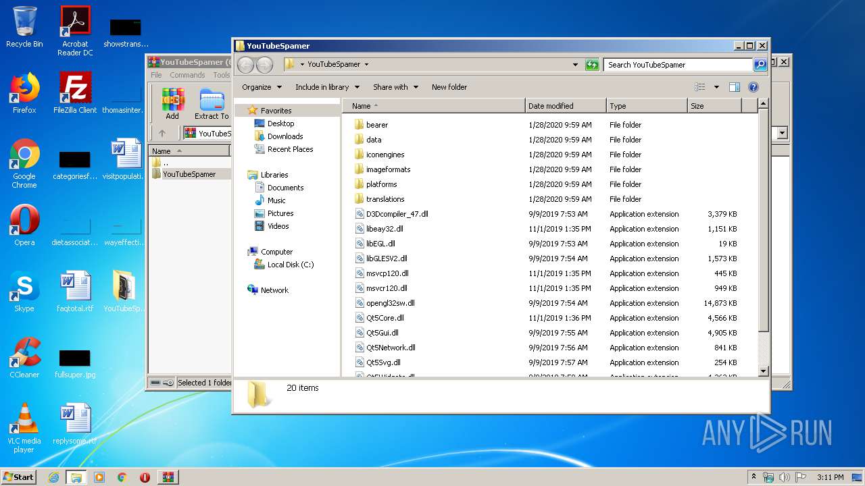Expand YouTubeSpamer breadcrumb arrow
Screen dimensions: 865x486
point(366,65)
